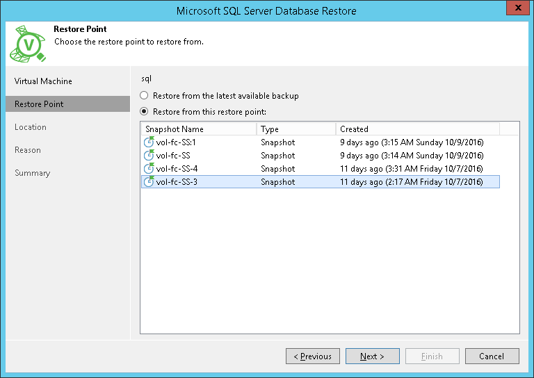The width and height of the screenshot is (534, 378).
Task: Go to the Reason wizard step
Action: point(28,150)
